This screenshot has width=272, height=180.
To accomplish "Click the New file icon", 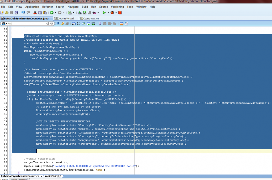I will (x=2, y=12).
